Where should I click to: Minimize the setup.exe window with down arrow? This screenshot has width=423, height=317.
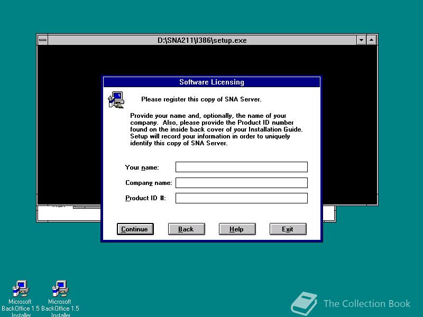pyautogui.click(x=361, y=40)
